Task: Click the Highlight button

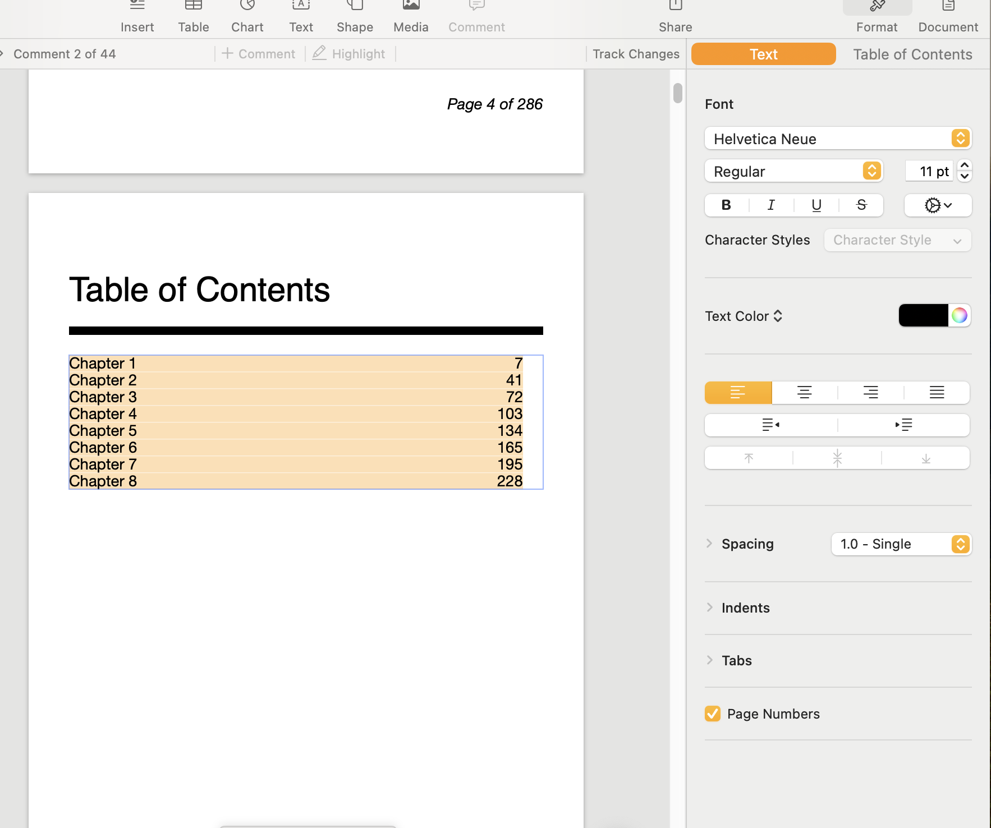Action: click(349, 54)
